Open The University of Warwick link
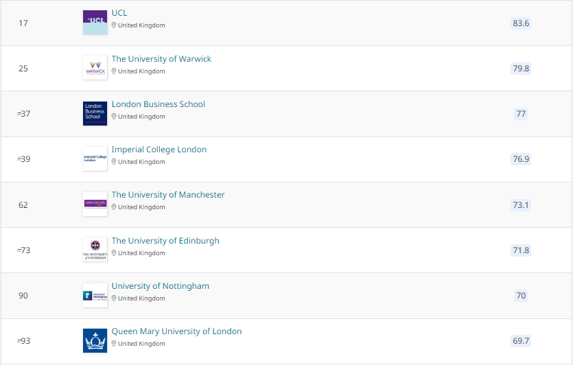The image size is (573, 365). pos(161,59)
